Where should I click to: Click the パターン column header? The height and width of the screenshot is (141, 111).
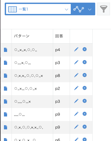[22, 36]
